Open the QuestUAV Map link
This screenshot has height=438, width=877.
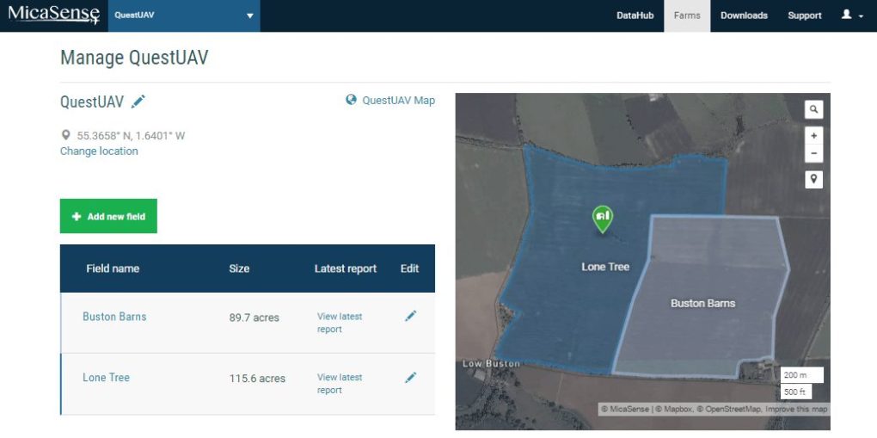tap(398, 101)
